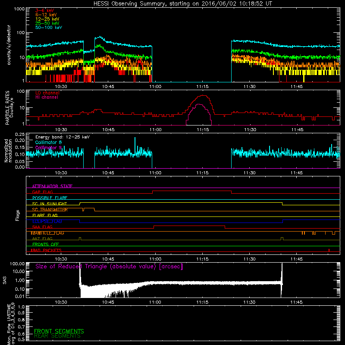Click the LO channel particle peak near 11:15
345x345 pixels.
click(203, 95)
